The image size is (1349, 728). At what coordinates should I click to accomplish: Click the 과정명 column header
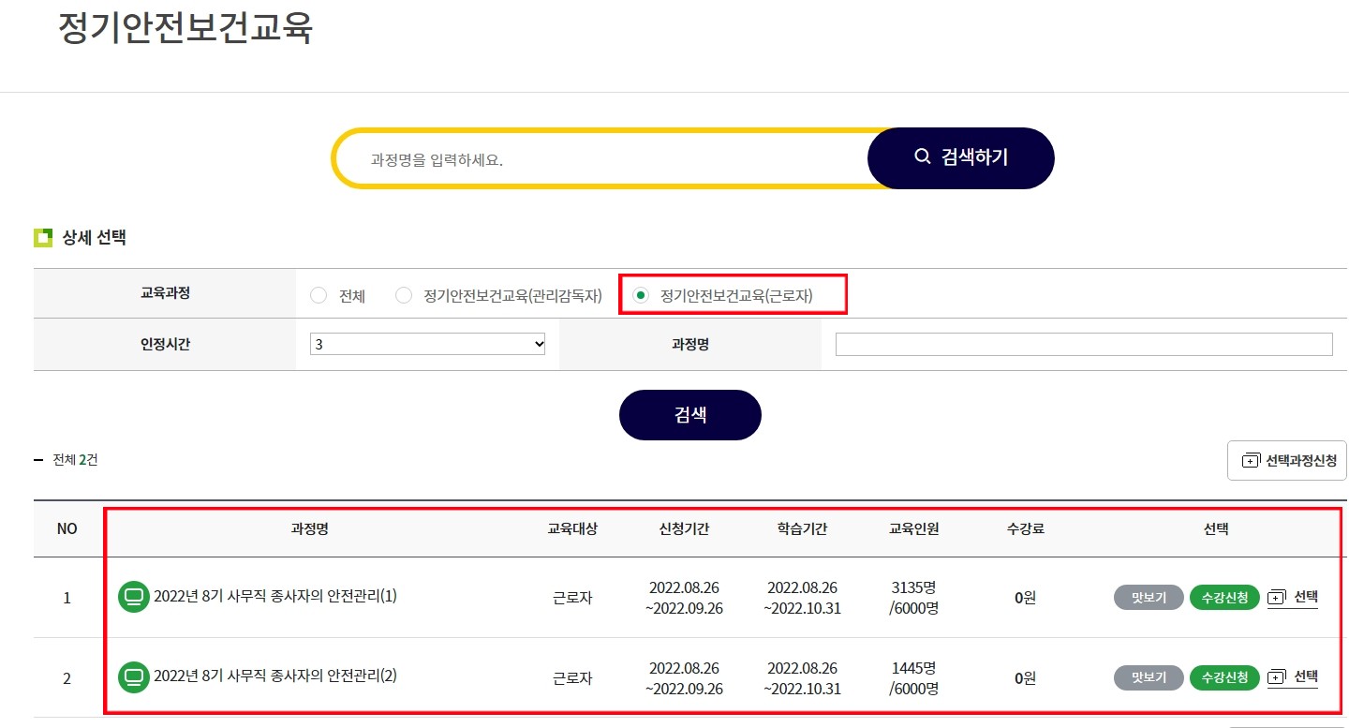click(309, 528)
